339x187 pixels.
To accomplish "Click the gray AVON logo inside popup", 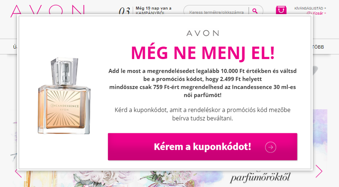I will 203,33.
